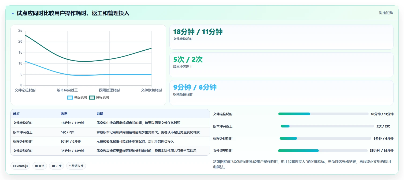Click the description starting 示意恢复流程
This screenshot has width=404, height=180.
[x=146, y=151]
